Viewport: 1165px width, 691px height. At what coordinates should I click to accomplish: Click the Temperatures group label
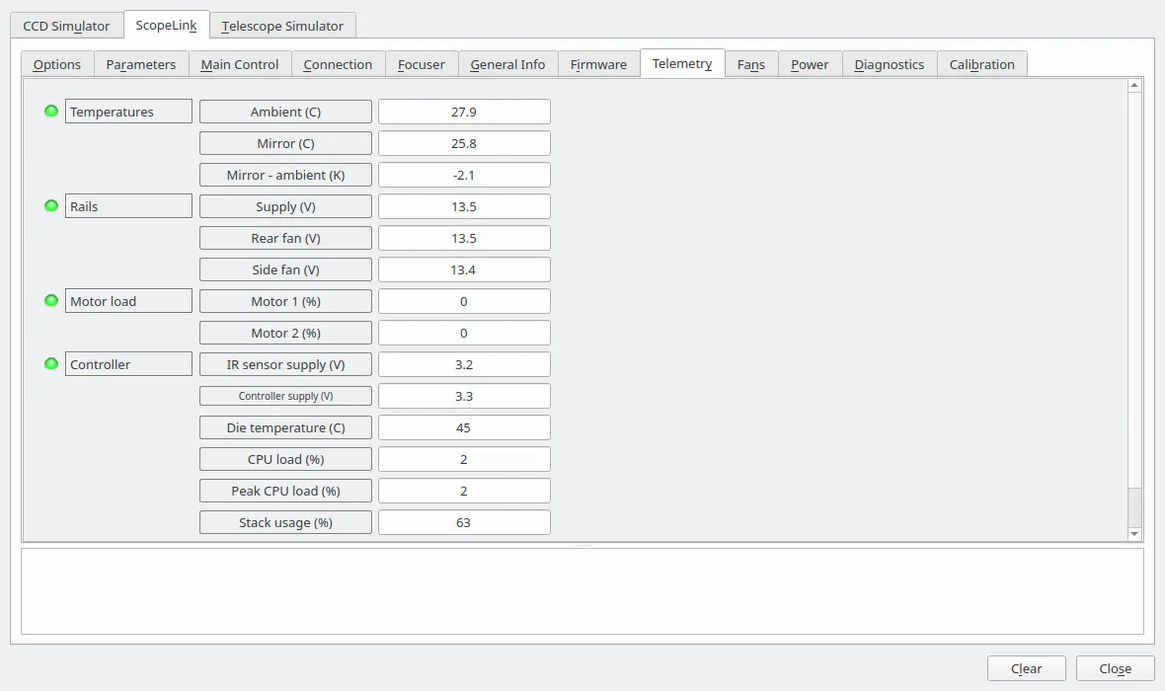pyautogui.click(x=128, y=112)
